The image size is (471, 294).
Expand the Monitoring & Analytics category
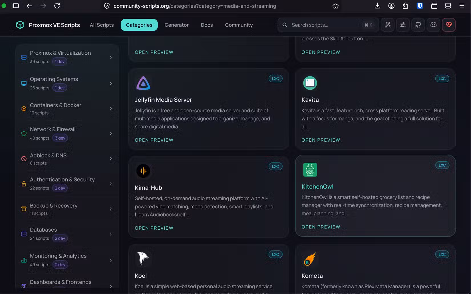coord(111,260)
